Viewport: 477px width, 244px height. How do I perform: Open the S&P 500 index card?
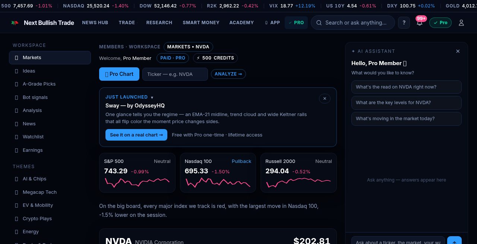coord(137,173)
